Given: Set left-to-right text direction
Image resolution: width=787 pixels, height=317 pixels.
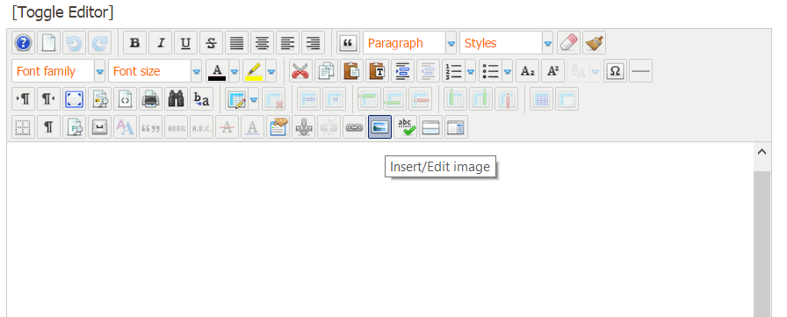Looking at the screenshot, I should (x=23, y=99).
